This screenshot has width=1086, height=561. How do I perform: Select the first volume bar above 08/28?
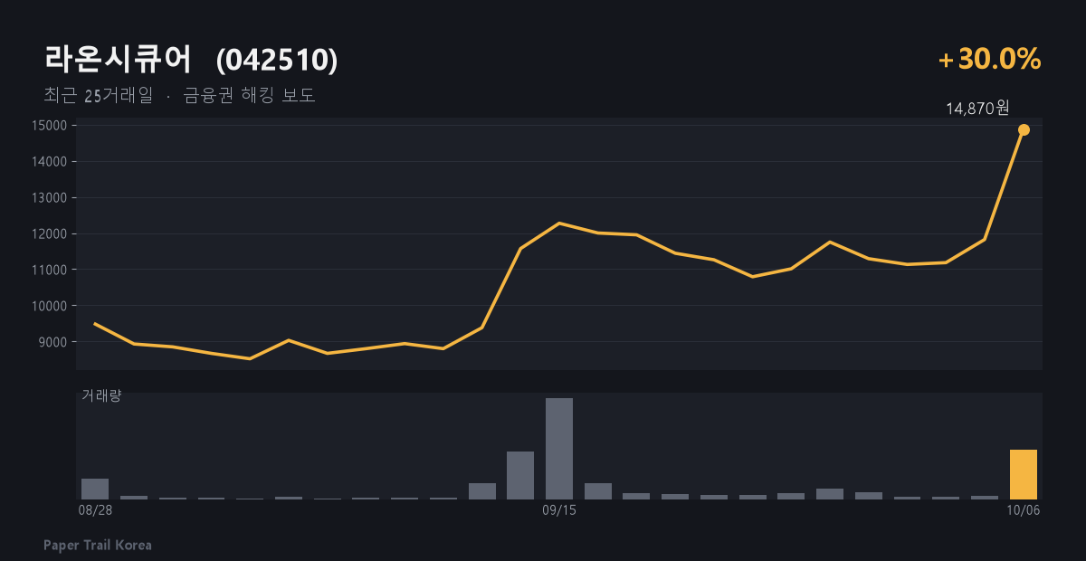pos(95,489)
